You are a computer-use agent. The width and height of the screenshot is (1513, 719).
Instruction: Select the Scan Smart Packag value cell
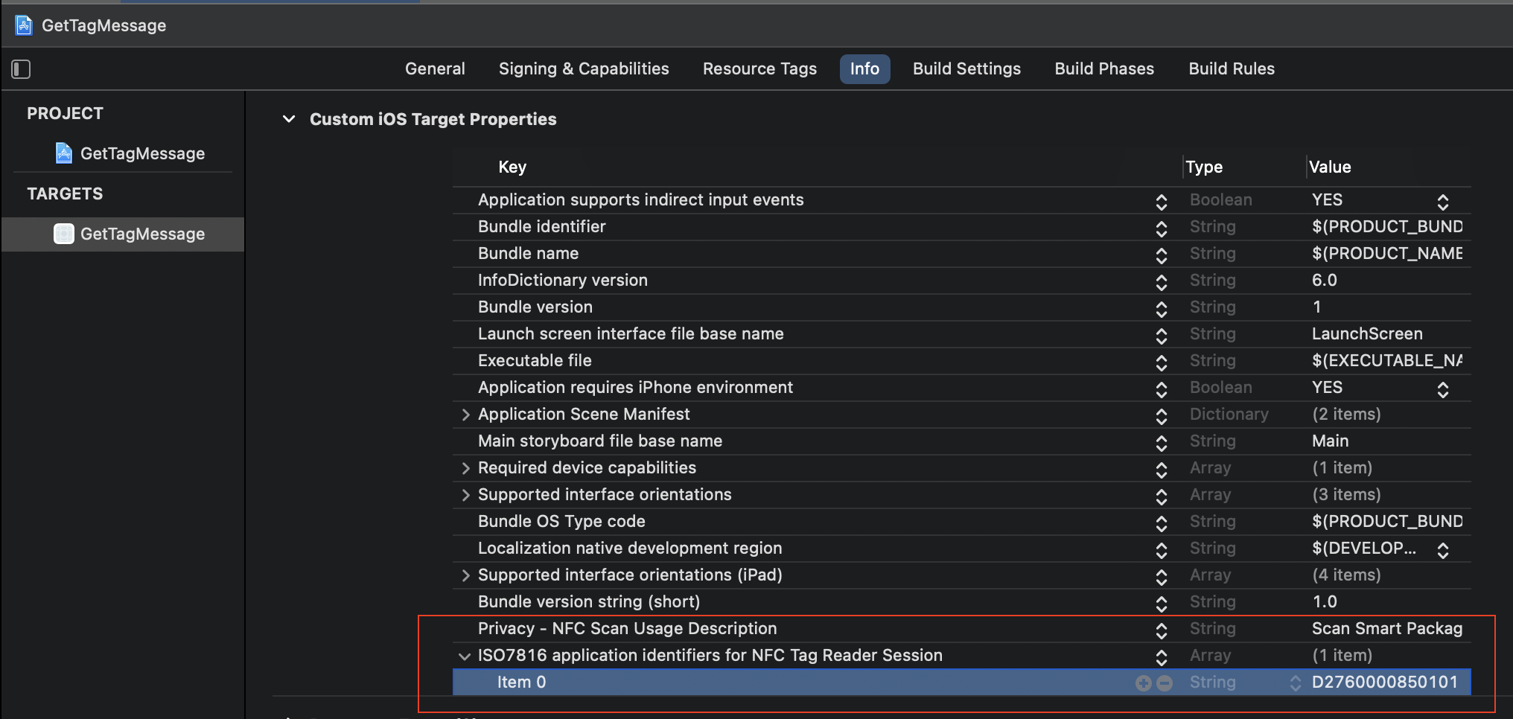pos(1387,628)
